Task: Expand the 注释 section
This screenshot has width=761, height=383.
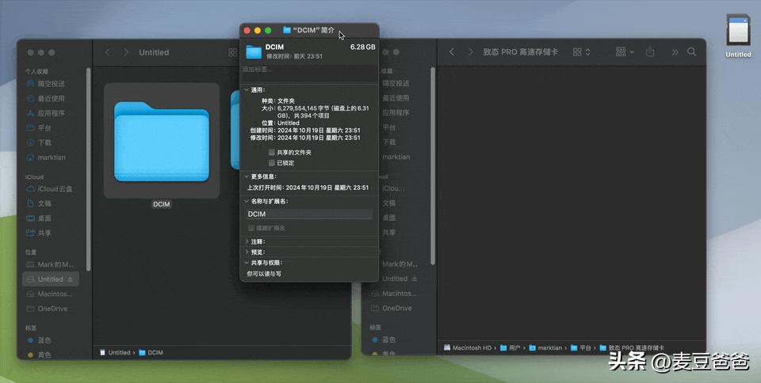Action: click(247, 241)
